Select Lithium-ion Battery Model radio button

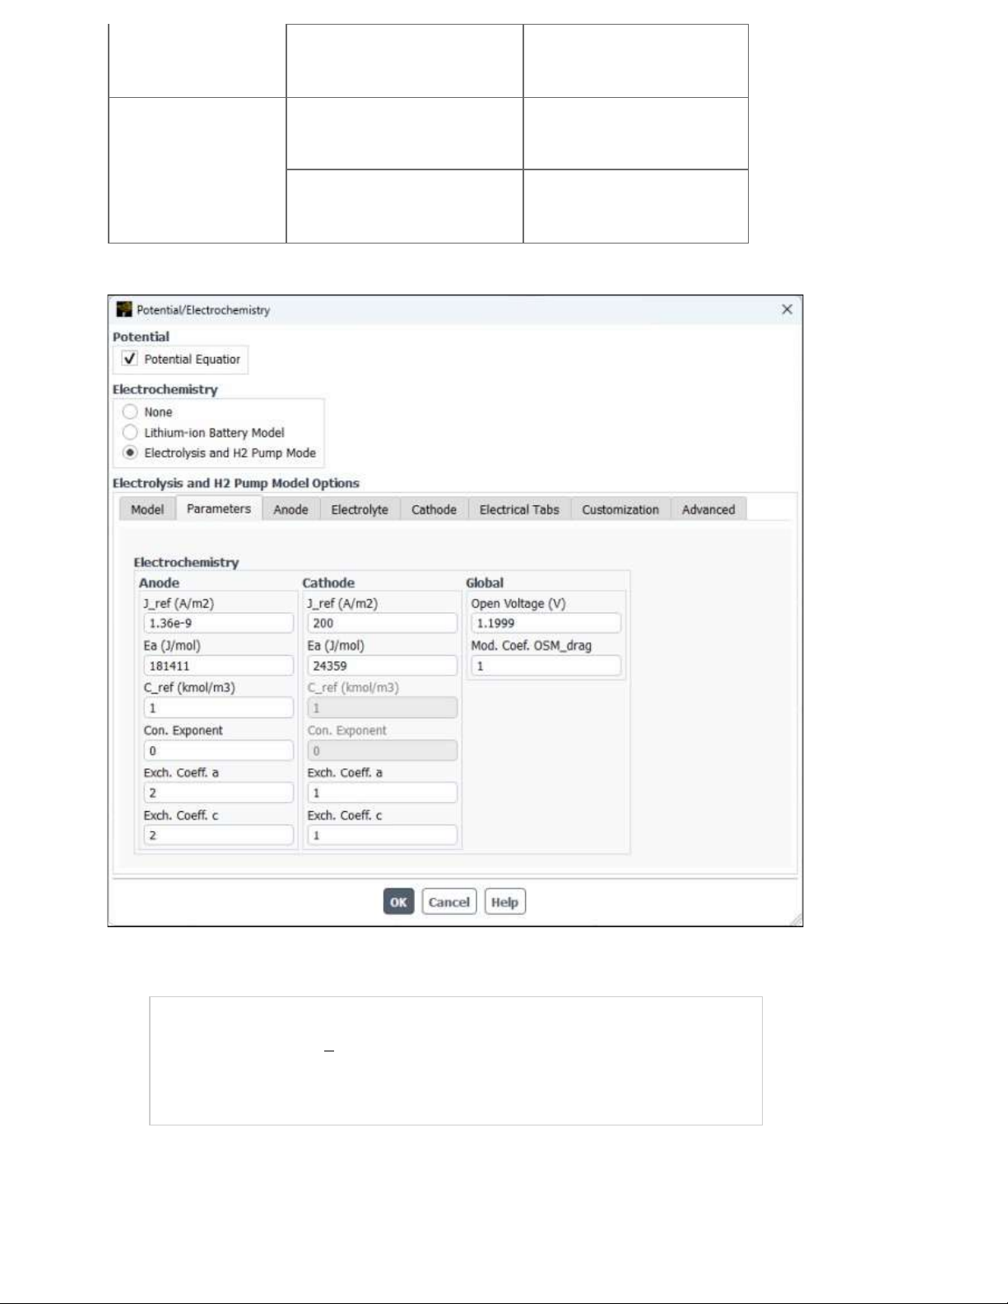coord(130,432)
